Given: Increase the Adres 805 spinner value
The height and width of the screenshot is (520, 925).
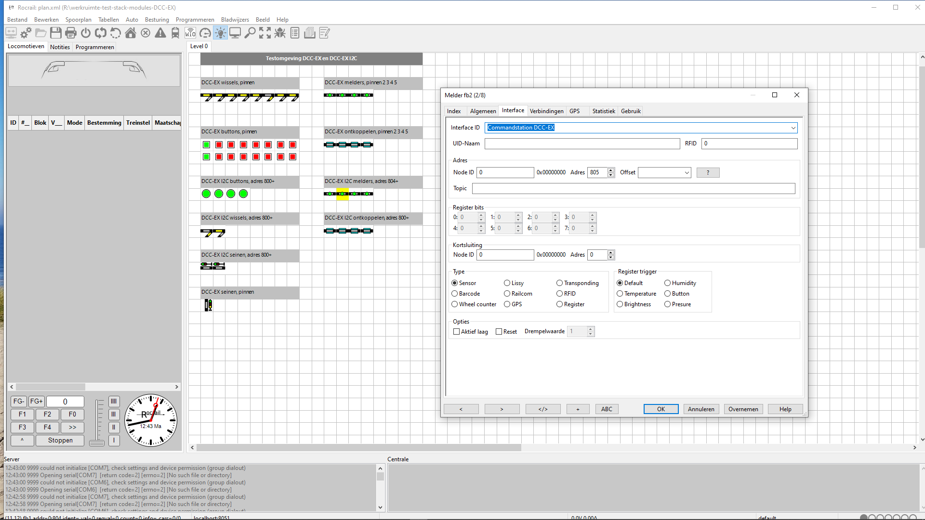Looking at the screenshot, I should 611,170.
